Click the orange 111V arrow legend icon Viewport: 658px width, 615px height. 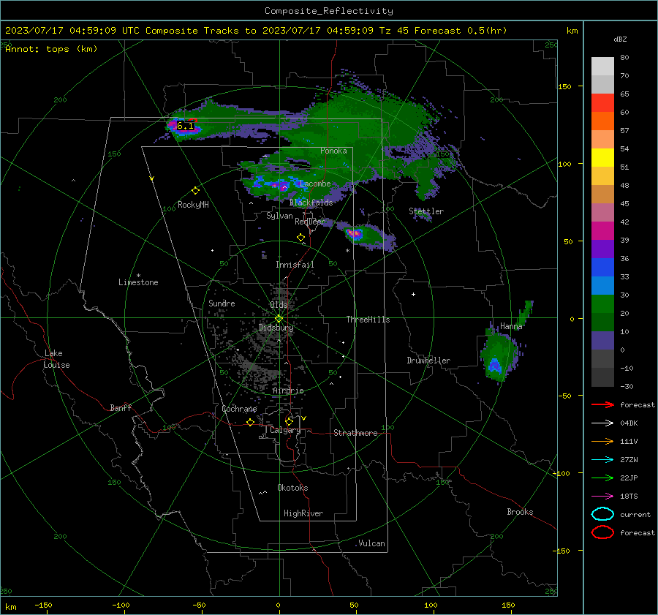[602, 441]
